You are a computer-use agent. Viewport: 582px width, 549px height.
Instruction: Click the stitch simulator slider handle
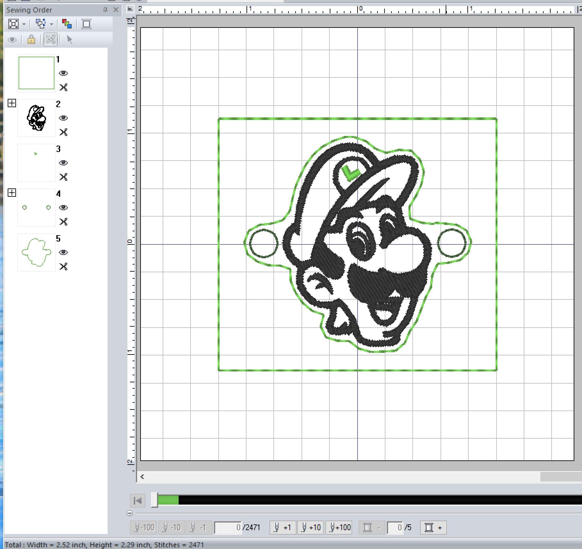pos(154,500)
